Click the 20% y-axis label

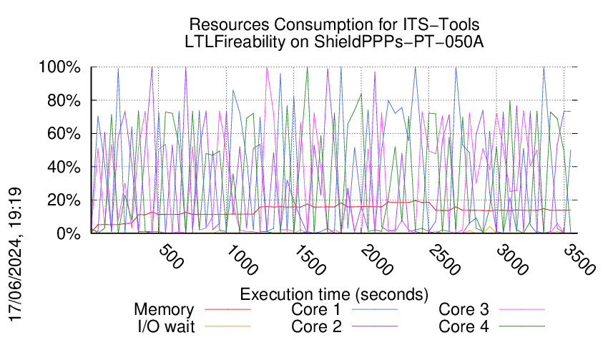pos(64,200)
